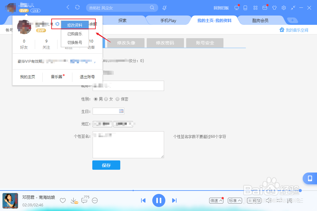Click the microphone icon beside the search bar

click(164, 7)
